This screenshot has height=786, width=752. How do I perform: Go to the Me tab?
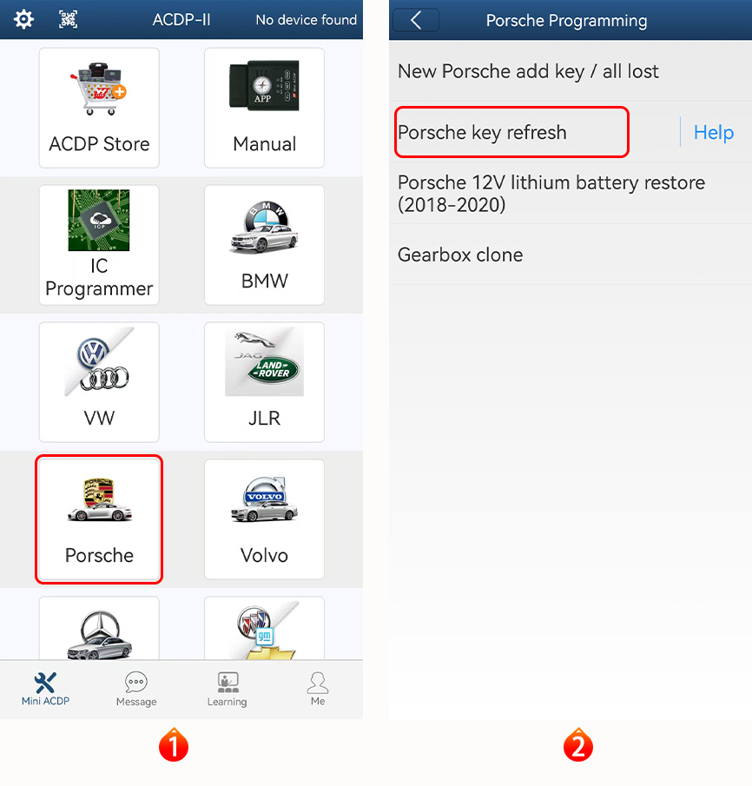pos(318,690)
